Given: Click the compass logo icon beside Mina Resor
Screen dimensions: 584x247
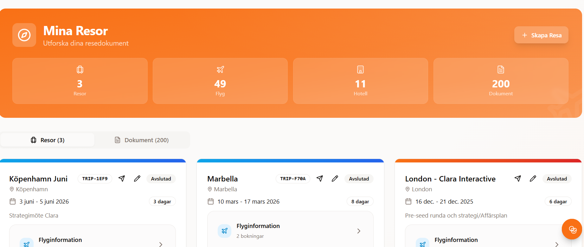Looking at the screenshot, I should pos(24,35).
